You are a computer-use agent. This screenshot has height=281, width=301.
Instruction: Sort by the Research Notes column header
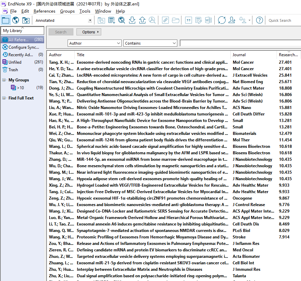click(x=288, y=54)
